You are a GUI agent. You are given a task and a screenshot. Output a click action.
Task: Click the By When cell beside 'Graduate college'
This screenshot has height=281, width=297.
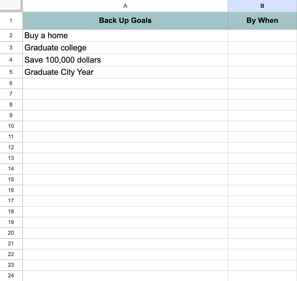[262, 48]
